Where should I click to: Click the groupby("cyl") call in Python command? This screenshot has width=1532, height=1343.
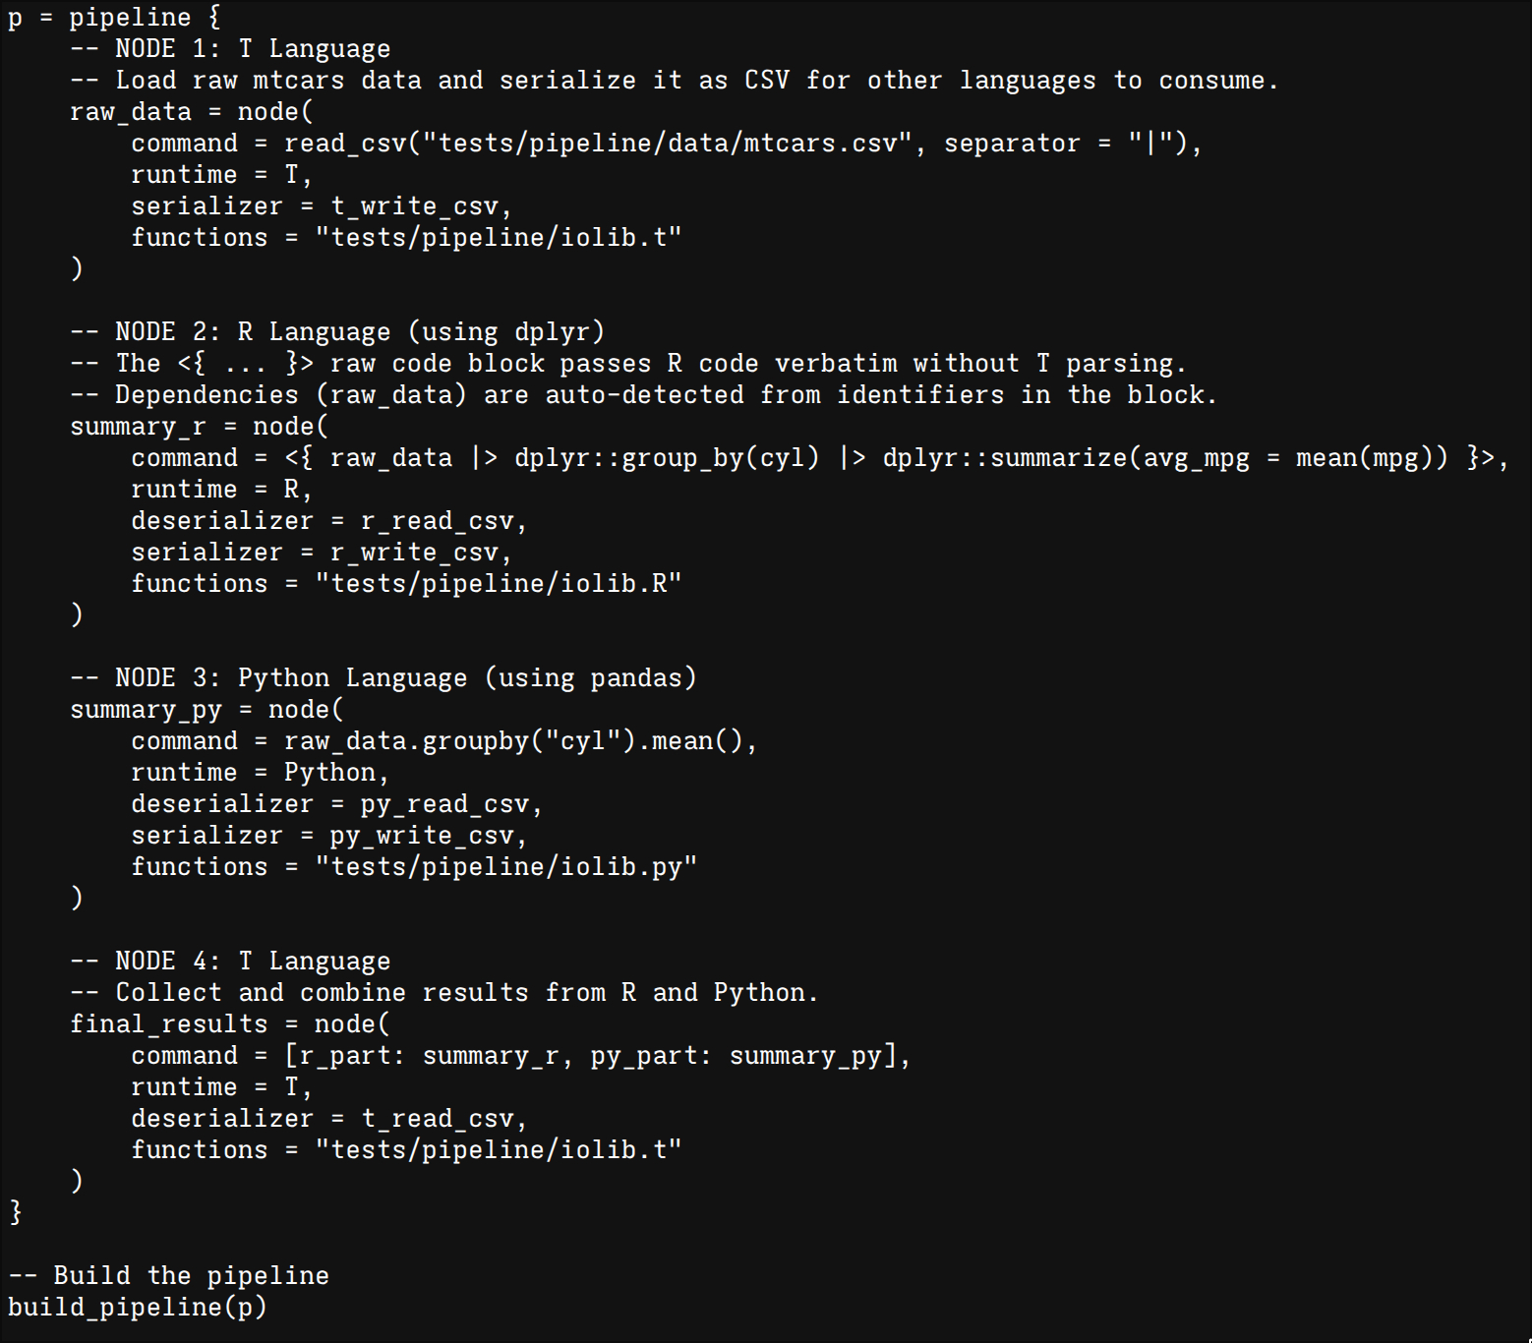pyautogui.click(x=529, y=741)
